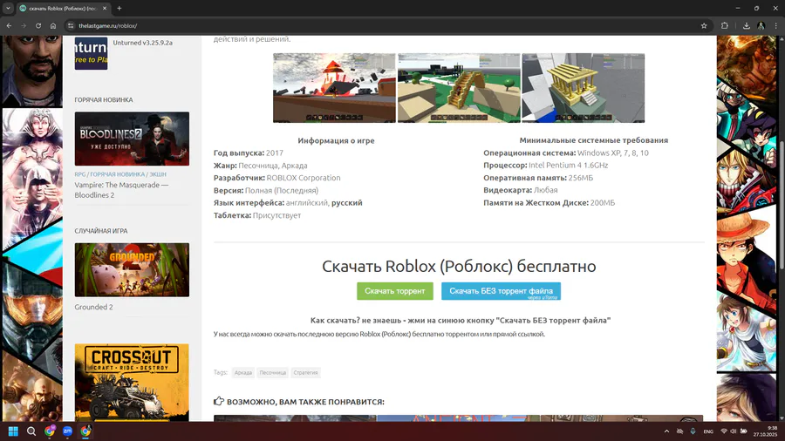Open the volume tray icon
The image size is (785, 441).
click(x=733, y=431)
